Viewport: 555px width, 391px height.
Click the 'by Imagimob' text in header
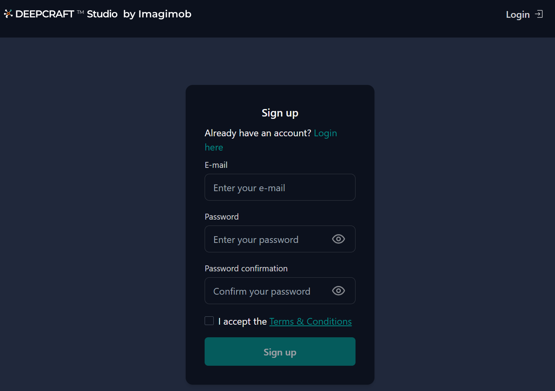(157, 14)
